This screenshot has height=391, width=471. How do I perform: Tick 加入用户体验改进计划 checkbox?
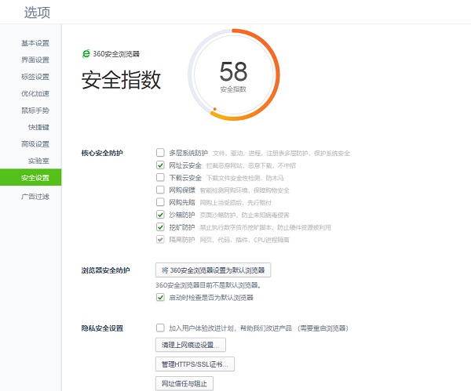160,328
